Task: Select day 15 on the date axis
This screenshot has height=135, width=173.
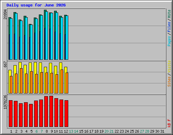Action: [81, 131]
